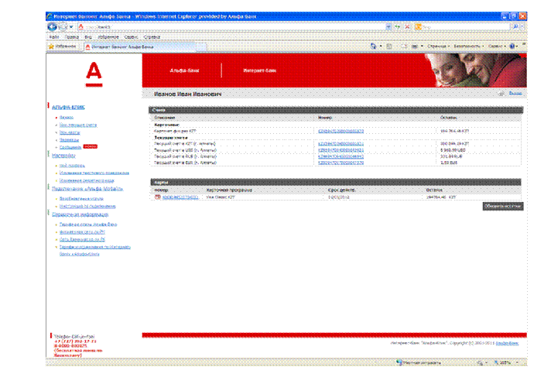Click the magnifying glass search icon

pyautogui.click(x=515, y=27)
